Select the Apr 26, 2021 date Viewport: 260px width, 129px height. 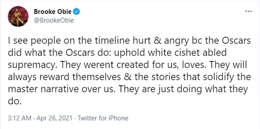(x=54, y=118)
